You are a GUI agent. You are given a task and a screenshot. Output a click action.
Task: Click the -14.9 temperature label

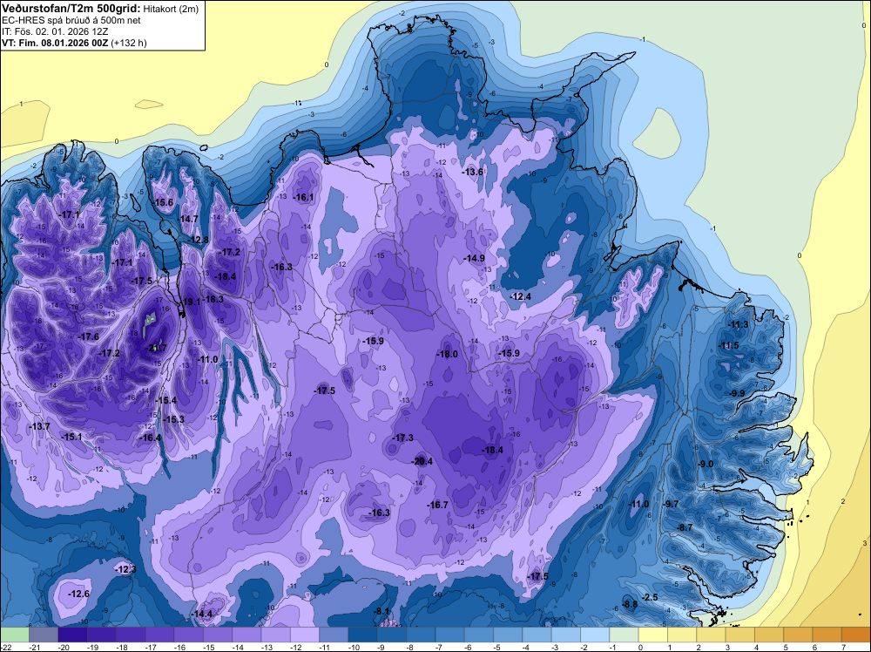[x=475, y=259]
